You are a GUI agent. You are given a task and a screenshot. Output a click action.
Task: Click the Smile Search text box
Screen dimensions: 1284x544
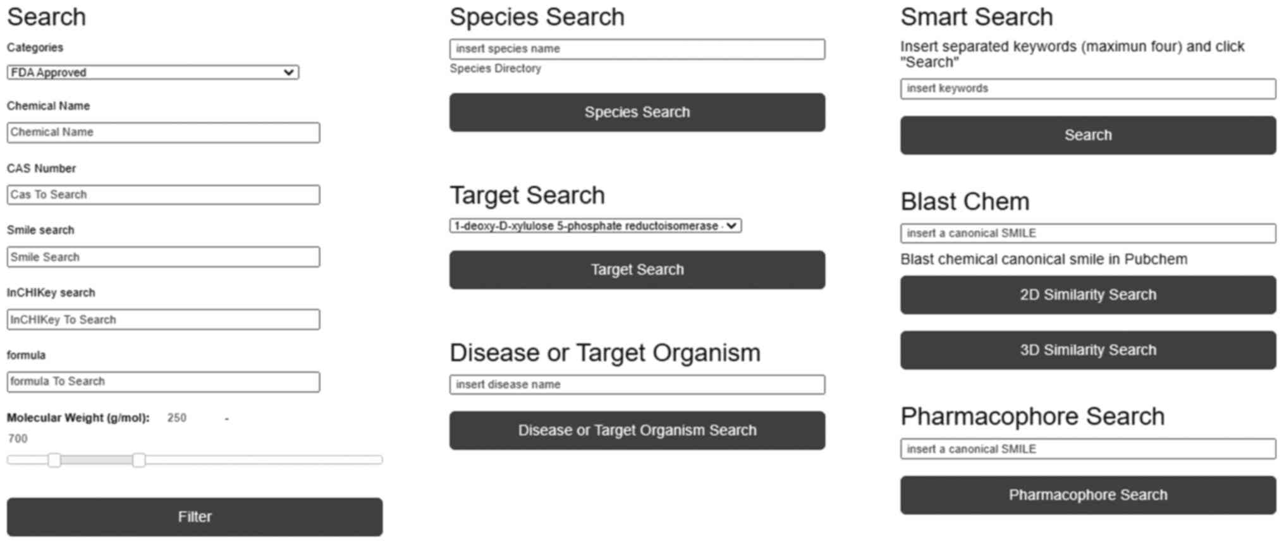pyautogui.click(x=163, y=257)
